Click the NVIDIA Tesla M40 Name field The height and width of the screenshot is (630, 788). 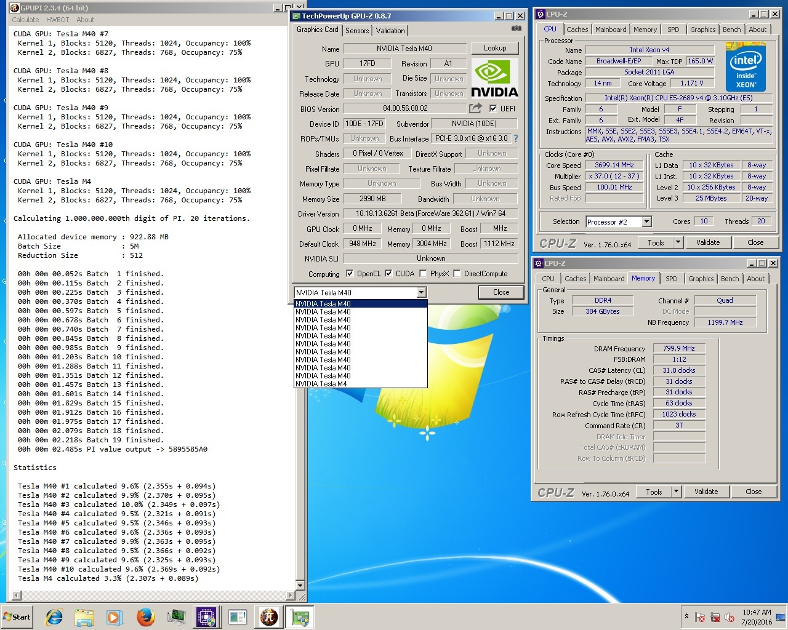coord(404,49)
